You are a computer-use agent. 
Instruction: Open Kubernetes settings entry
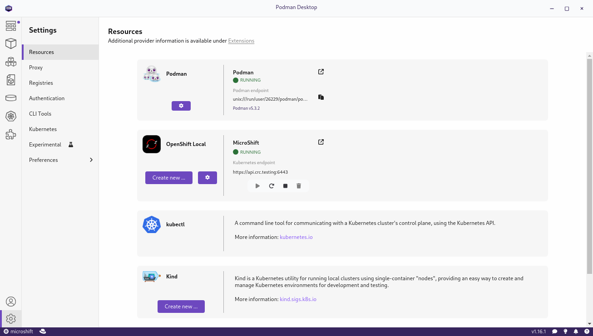[60, 129]
